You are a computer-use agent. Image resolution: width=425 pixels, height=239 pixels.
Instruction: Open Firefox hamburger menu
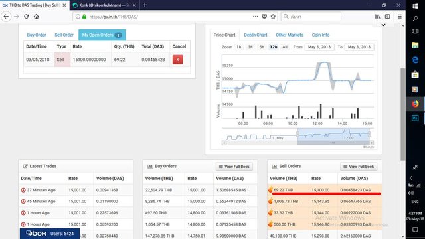tap(400, 17)
